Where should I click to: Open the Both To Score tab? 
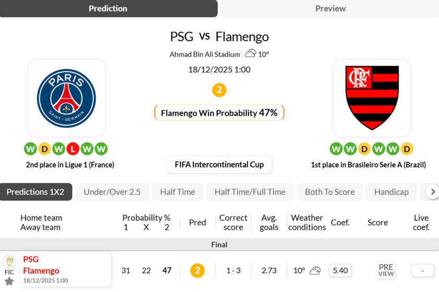point(330,192)
